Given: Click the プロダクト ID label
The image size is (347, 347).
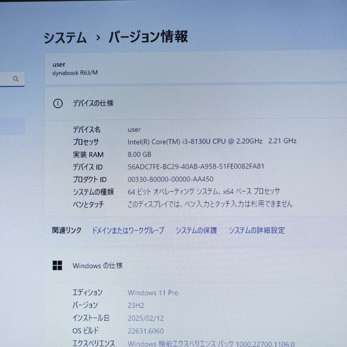Looking at the screenshot, I should point(90,179).
